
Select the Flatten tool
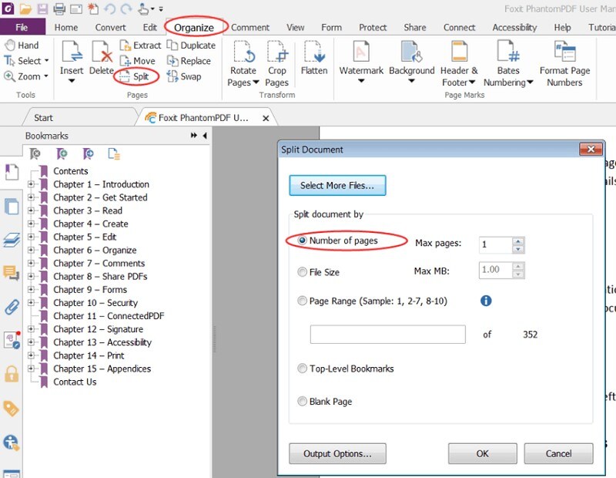point(316,62)
